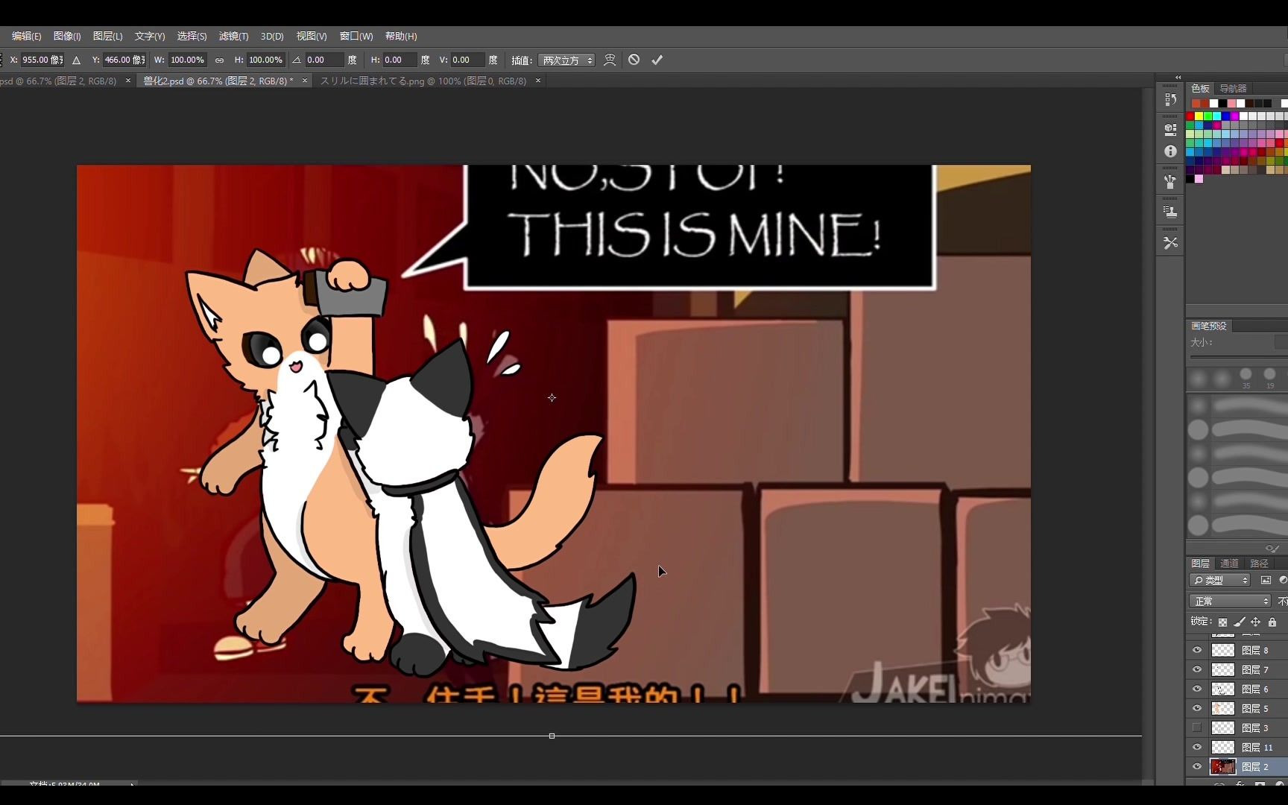Select layer 图层 5 thumbnail
1288x805 pixels.
coord(1223,708)
